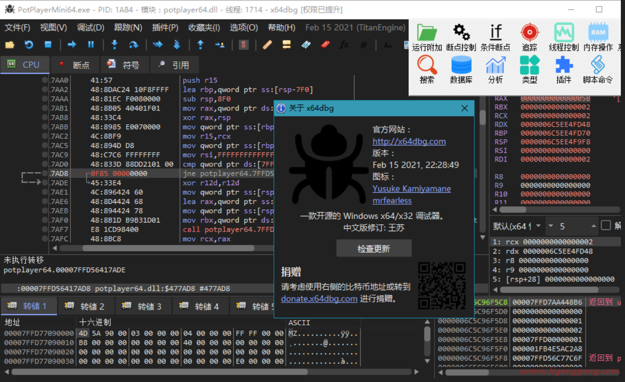This screenshot has height=382, width=625.
Task: Click the open file folder toolbar icon
Action: (x=10, y=45)
